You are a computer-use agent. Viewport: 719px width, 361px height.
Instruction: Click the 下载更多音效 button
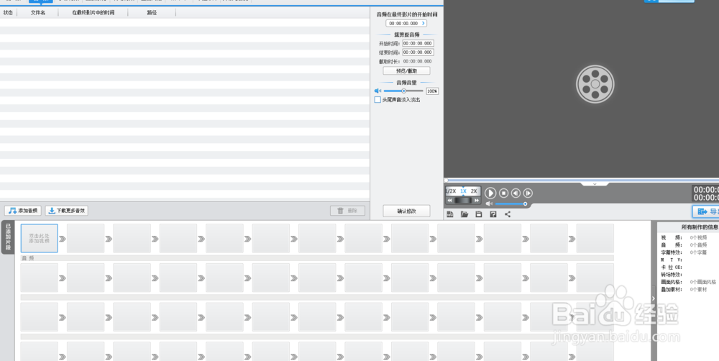click(67, 211)
